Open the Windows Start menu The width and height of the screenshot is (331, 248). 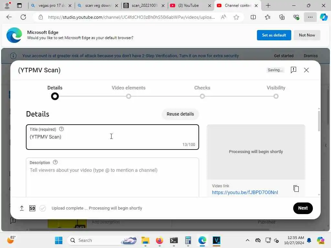(x=59, y=240)
